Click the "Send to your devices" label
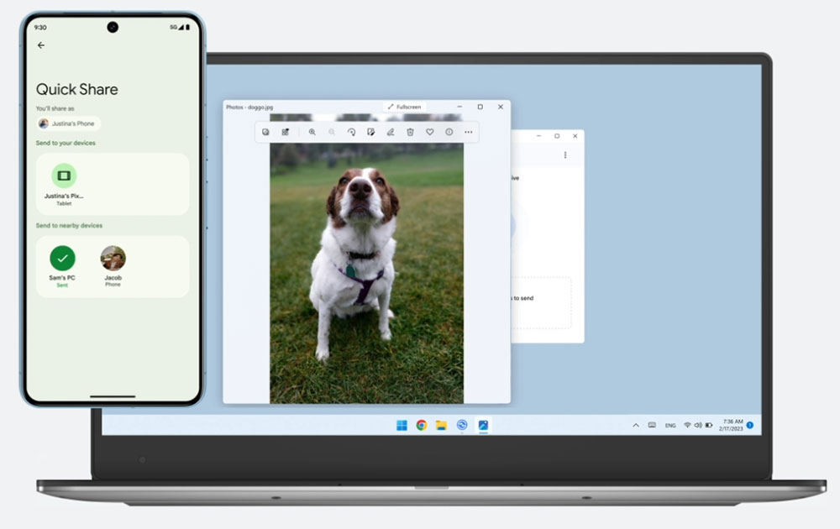Image resolution: width=840 pixels, height=529 pixels. pos(66,143)
